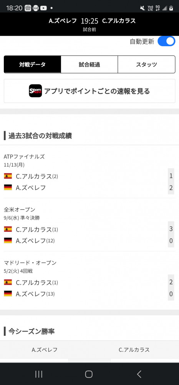Open A.ズベレフ(12) in 全米オープン result

coord(35,241)
